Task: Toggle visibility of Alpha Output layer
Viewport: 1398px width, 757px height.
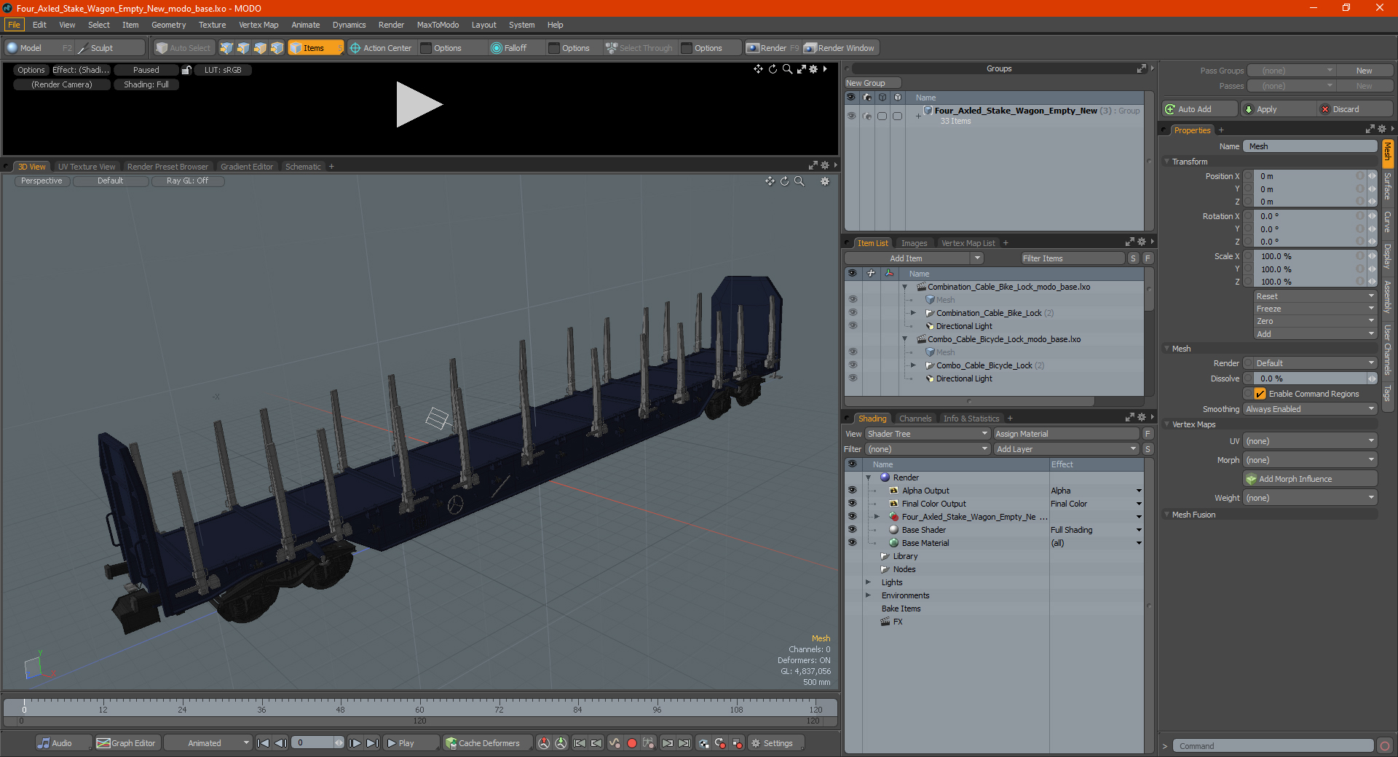Action: [852, 491]
